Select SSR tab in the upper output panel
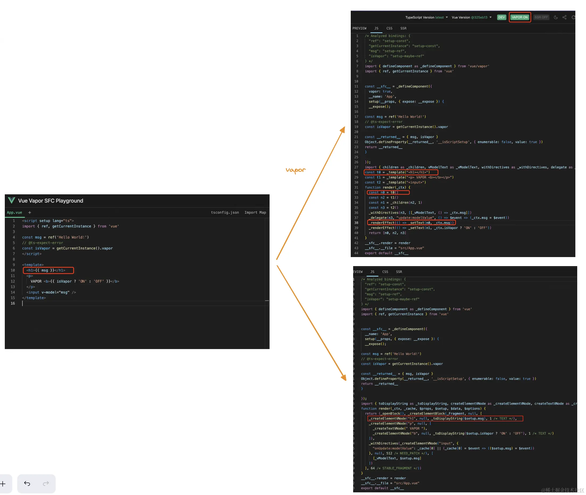586x495 pixels. [403, 28]
